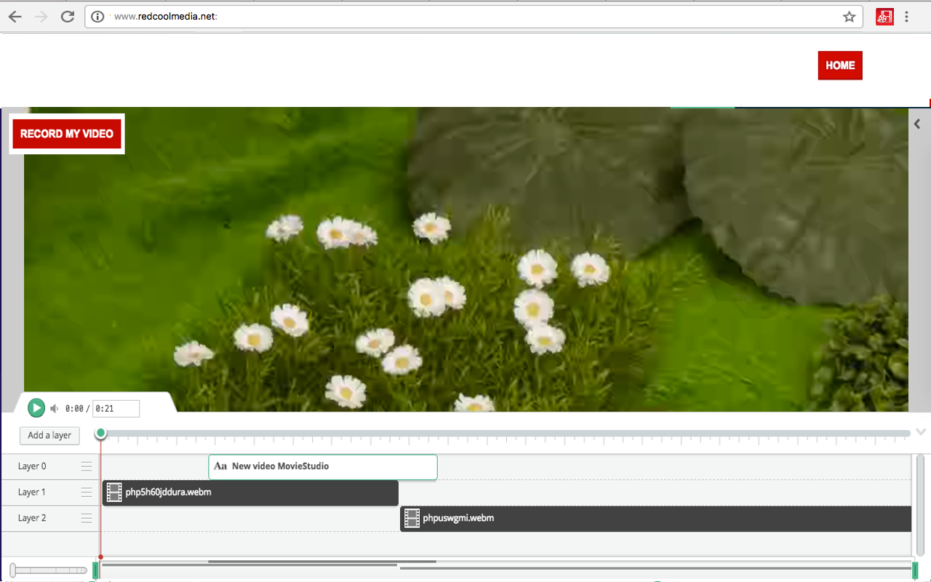This screenshot has width=931, height=582.
Task: Open the Chrome three-dot menu
Action: [x=907, y=17]
